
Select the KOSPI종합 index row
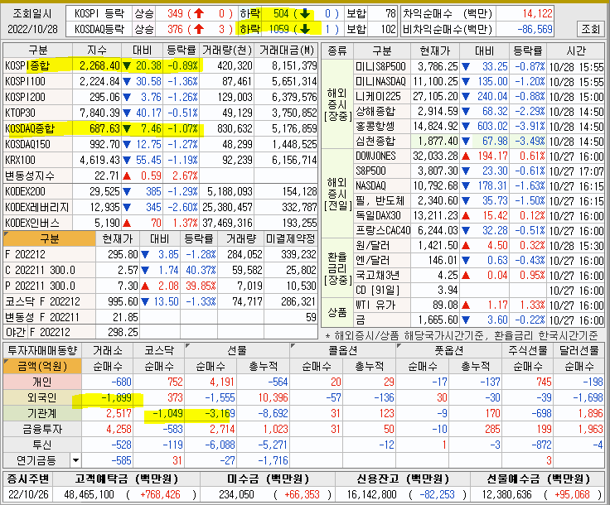(160, 65)
